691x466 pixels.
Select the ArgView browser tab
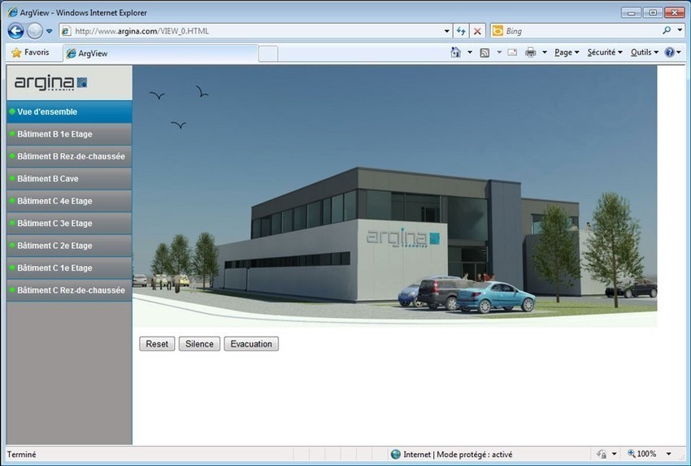pyautogui.click(x=160, y=54)
